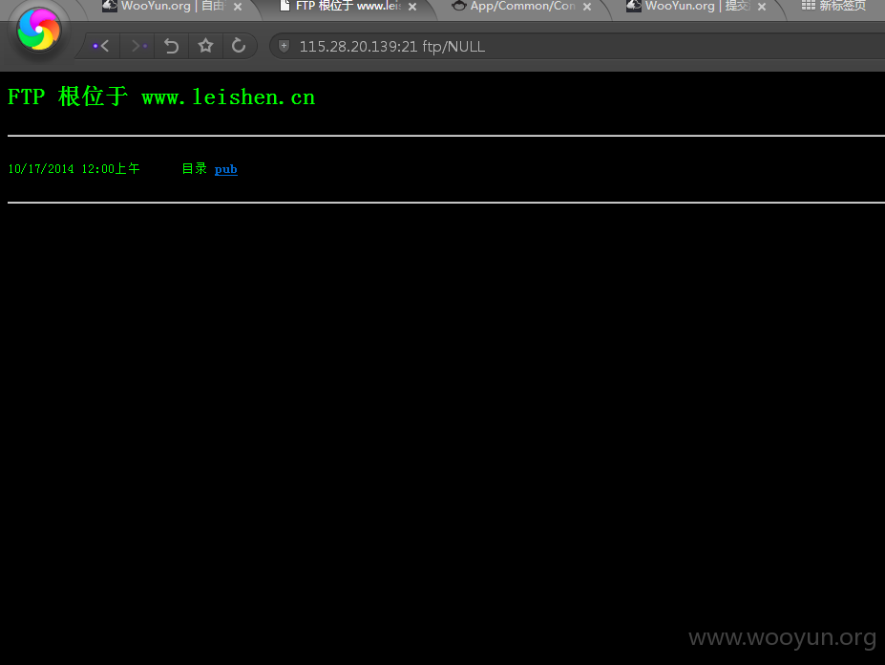Viewport: 885px width, 665px height.
Task: Click the shield security icon in address bar
Action: [284, 46]
